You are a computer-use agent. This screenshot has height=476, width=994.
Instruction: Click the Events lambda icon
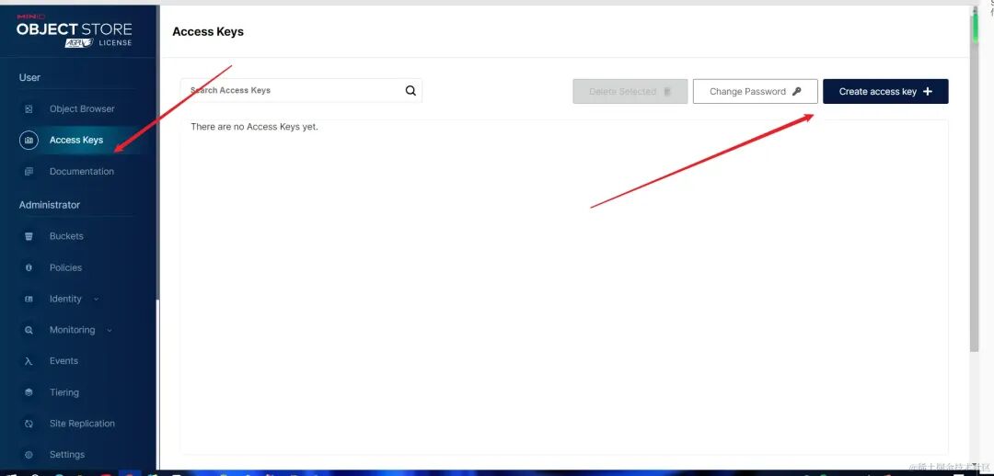point(29,361)
